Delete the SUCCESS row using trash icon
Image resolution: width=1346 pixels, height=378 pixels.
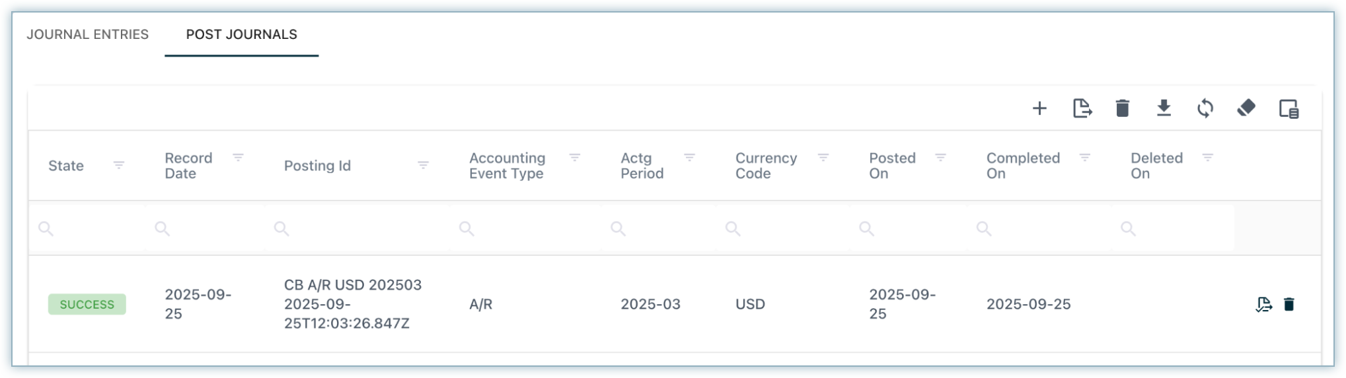click(1289, 304)
